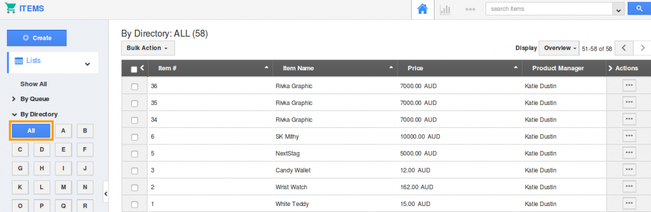Check the box for item 35
This screenshot has width=651, height=212.
click(135, 103)
